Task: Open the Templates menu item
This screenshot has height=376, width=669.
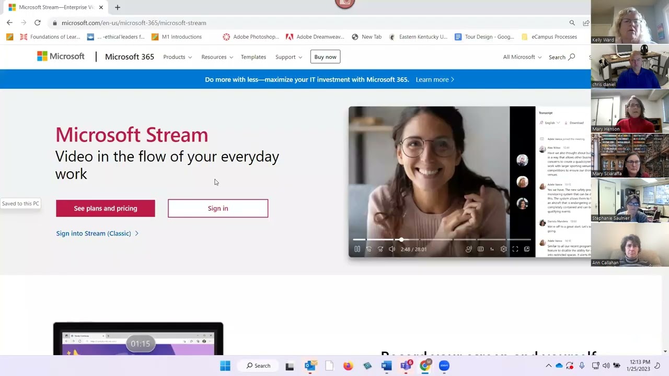Action: tap(253, 57)
